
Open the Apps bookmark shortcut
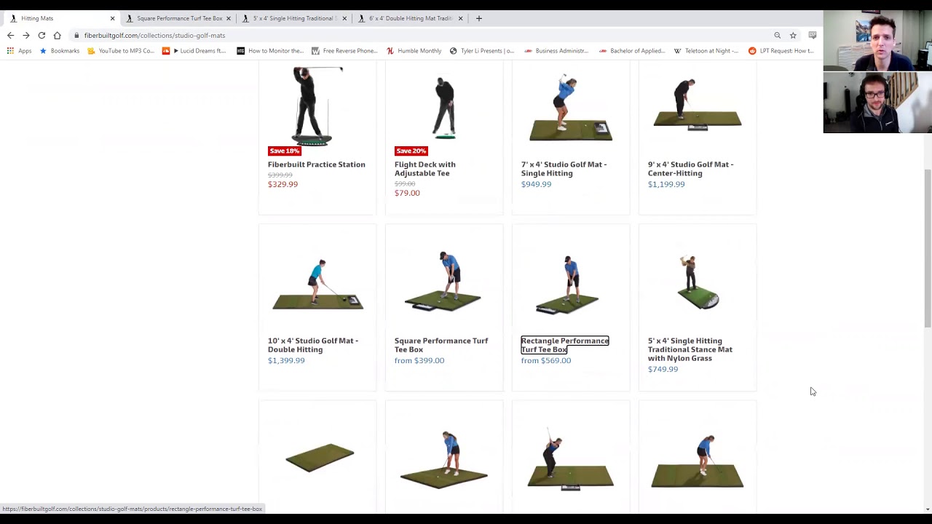click(x=20, y=51)
